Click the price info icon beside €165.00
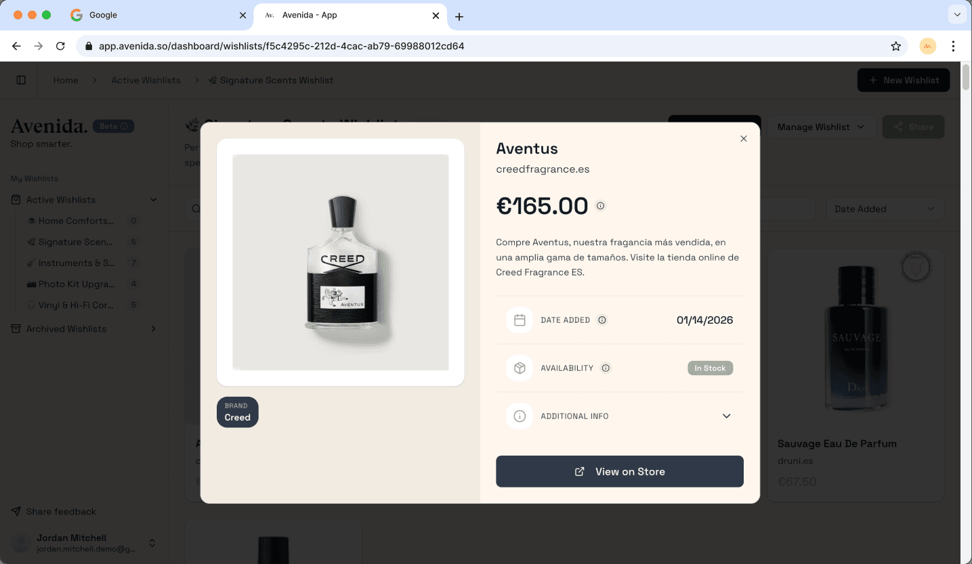Viewport: 972px width, 564px height. [600, 206]
